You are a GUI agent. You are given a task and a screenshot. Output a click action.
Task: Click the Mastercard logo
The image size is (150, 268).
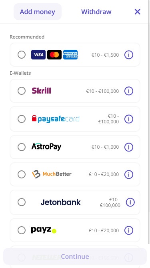[54, 55]
